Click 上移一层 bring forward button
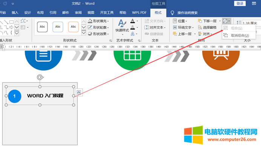Image resolution: width=261 pixels, height=147 pixels. click(x=182, y=34)
